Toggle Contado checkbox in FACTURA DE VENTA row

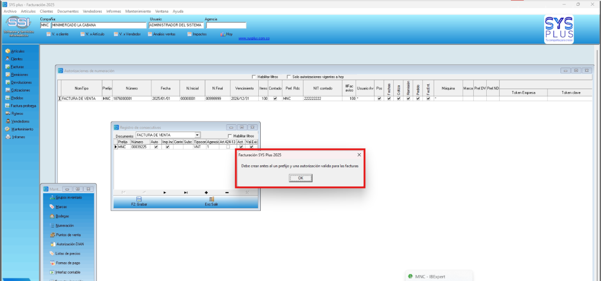(x=275, y=98)
